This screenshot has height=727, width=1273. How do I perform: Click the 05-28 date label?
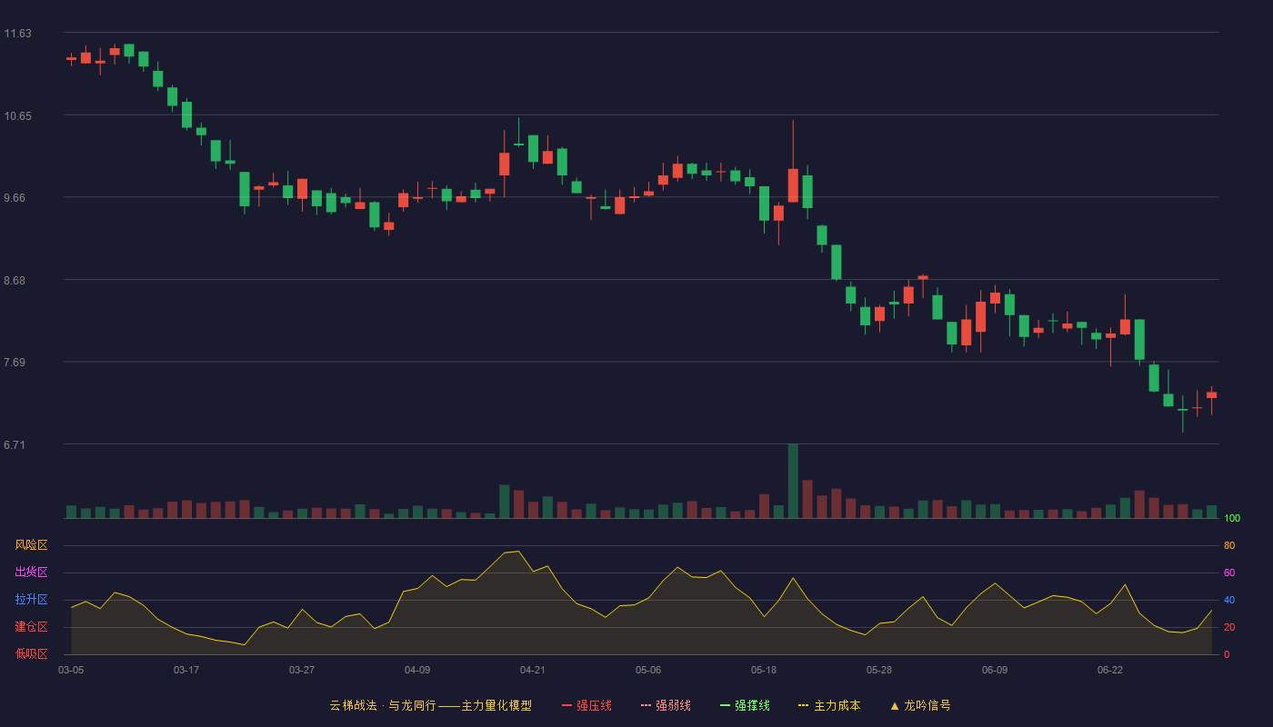click(879, 670)
